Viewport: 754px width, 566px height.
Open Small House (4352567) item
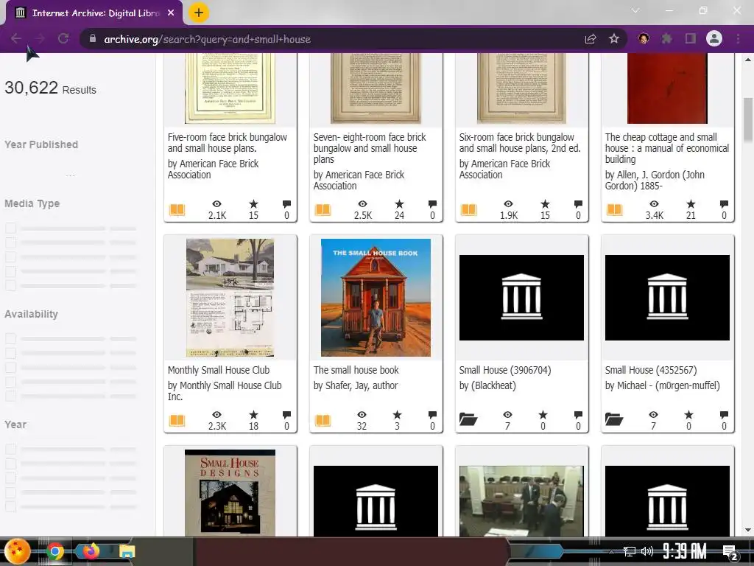click(651, 370)
